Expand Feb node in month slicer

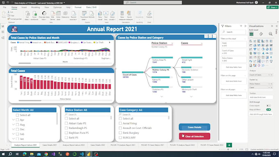14,134
